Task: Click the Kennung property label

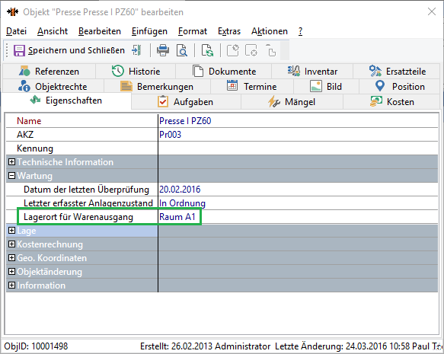Action: click(x=35, y=148)
